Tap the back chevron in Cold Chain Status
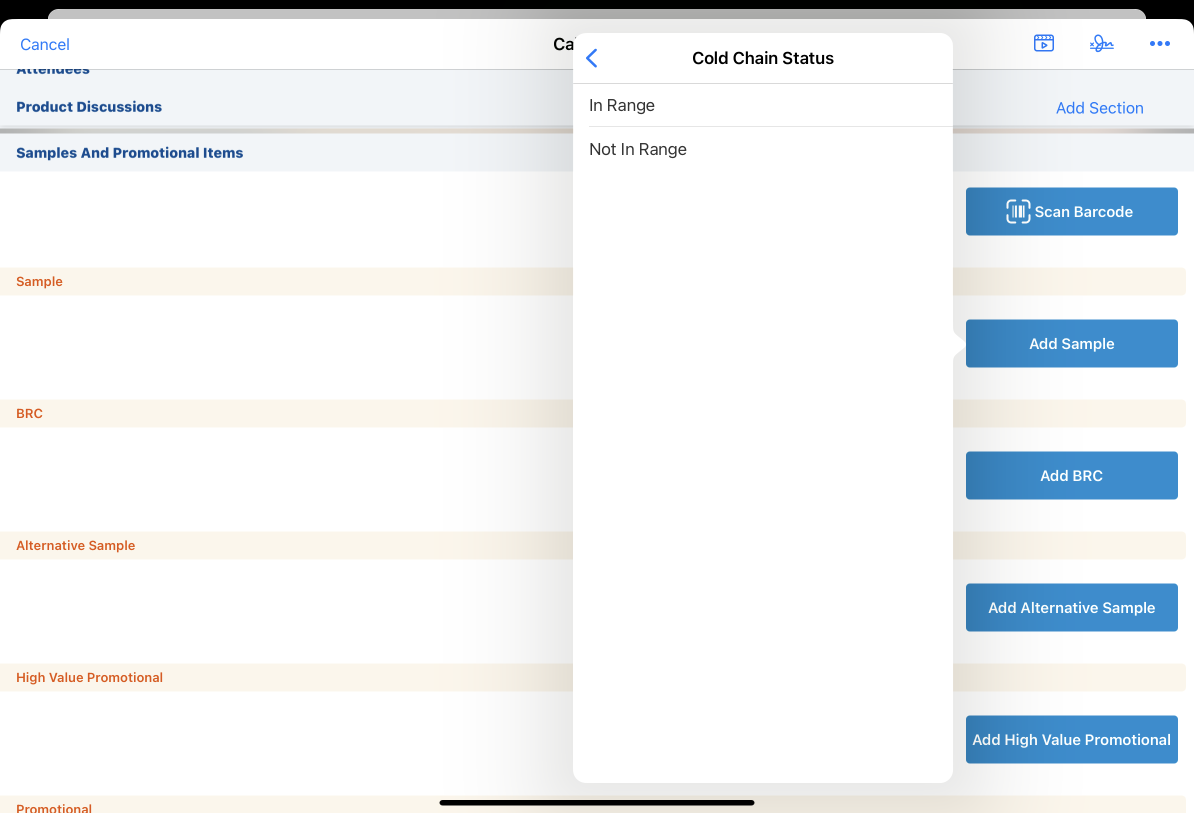This screenshot has height=813, width=1194. tap(592, 58)
